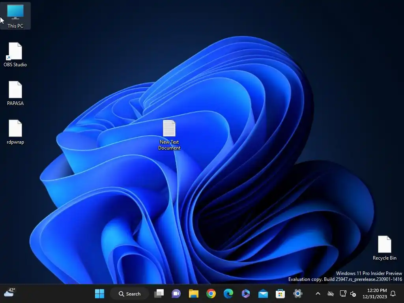Launch the Teams Chat taskbar icon
This screenshot has width=404, height=303.
tap(176, 294)
